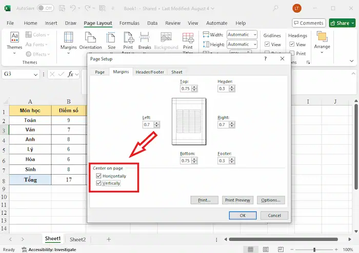Open the Formulas ribbon tab

[129, 23]
